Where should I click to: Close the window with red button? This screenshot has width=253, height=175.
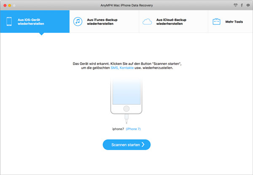tap(5, 5)
